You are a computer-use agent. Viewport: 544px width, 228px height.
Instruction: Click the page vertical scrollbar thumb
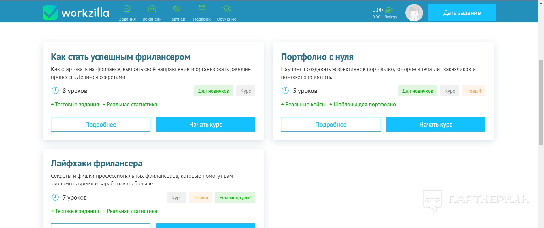[x=541, y=103]
